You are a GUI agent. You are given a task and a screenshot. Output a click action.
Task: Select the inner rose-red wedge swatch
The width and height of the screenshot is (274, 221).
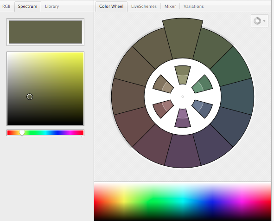(x=163, y=109)
